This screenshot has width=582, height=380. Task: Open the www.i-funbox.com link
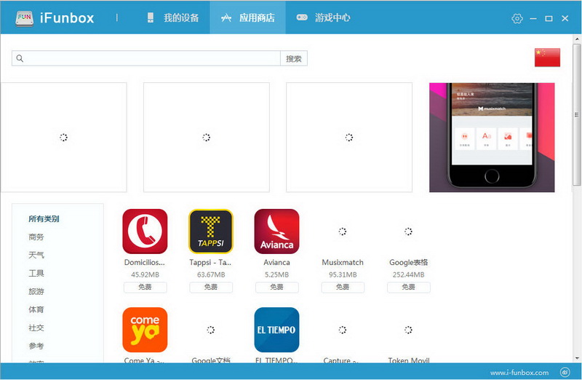tap(519, 372)
